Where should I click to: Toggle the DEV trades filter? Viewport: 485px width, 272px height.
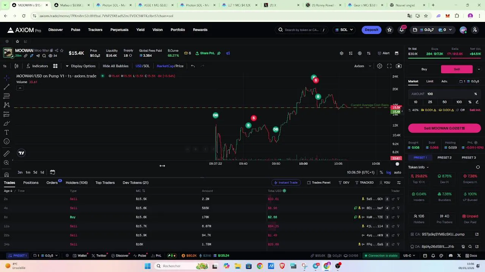pyautogui.click(x=344, y=183)
